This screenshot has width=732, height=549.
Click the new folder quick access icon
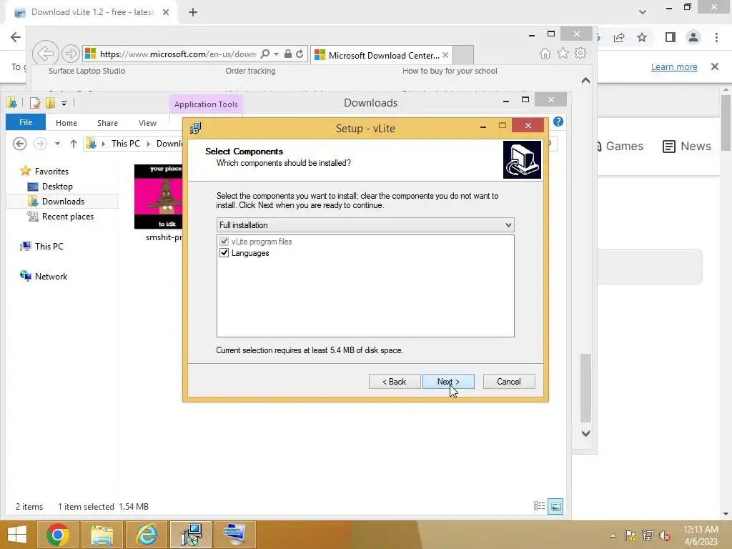click(50, 103)
